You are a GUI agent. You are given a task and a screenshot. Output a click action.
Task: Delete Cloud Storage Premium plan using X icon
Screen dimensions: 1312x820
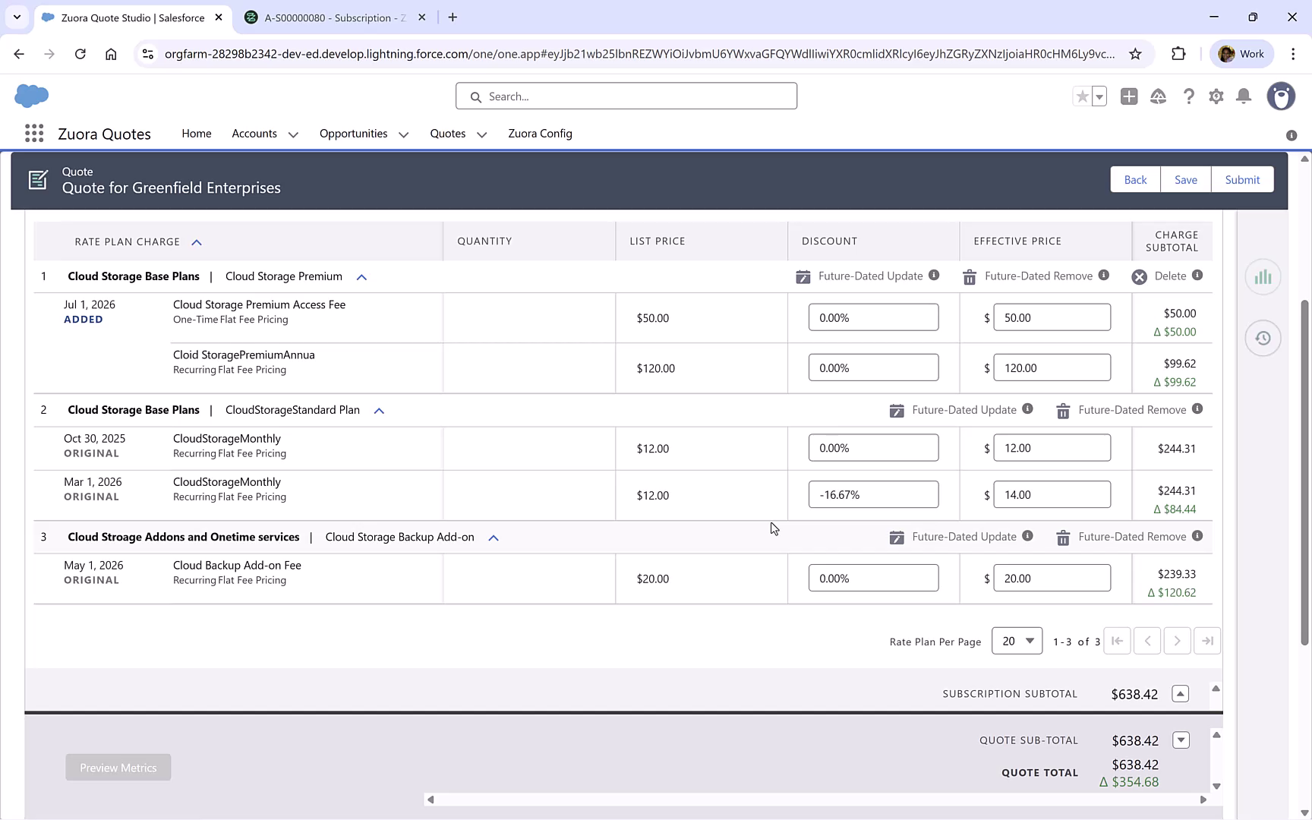click(x=1138, y=276)
